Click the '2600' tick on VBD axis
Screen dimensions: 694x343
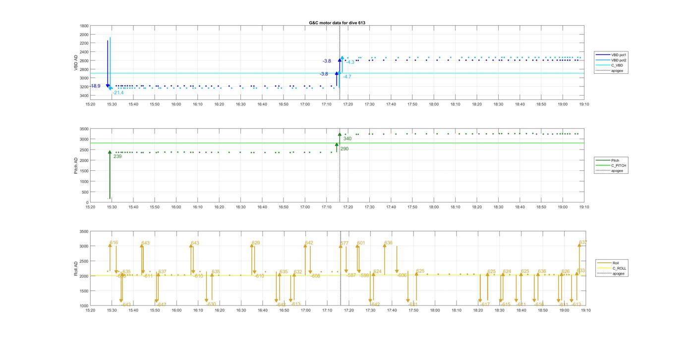[x=84, y=60]
